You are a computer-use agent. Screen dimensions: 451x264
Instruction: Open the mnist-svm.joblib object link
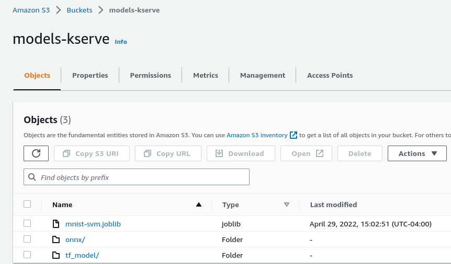[x=93, y=224]
